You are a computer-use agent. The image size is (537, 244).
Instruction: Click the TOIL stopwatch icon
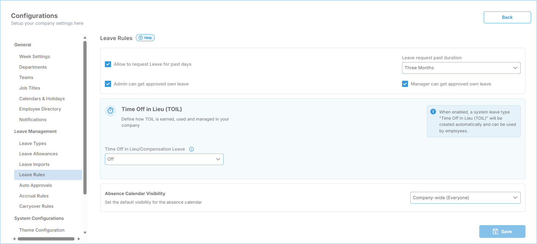coord(110,111)
